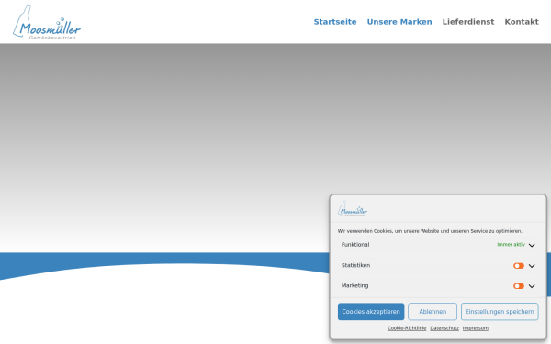
Task: Enable the Statistiken cookies toggle
Action: tap(519, 266)
